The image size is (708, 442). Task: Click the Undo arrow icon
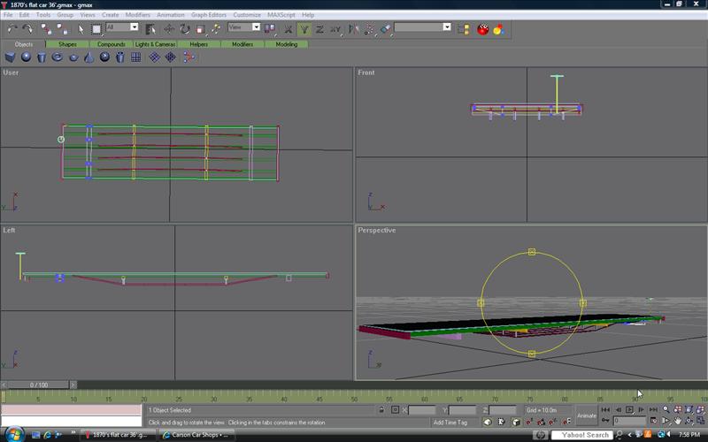point(12,29)
